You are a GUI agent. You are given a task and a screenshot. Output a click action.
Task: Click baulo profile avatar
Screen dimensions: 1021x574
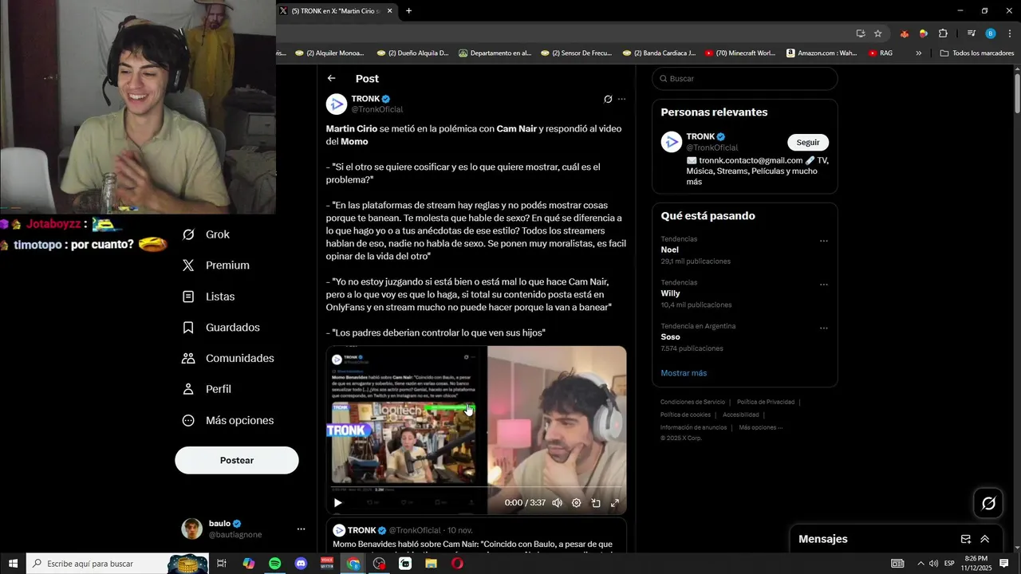[192, 529]
